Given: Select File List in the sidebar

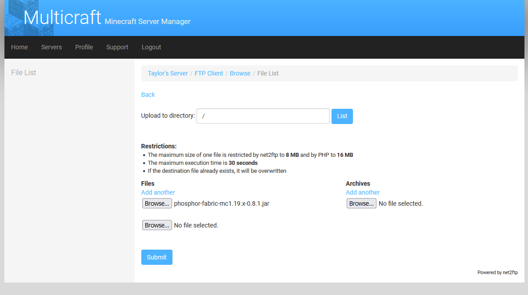Looking at the screenshot, I should point(24,72).
